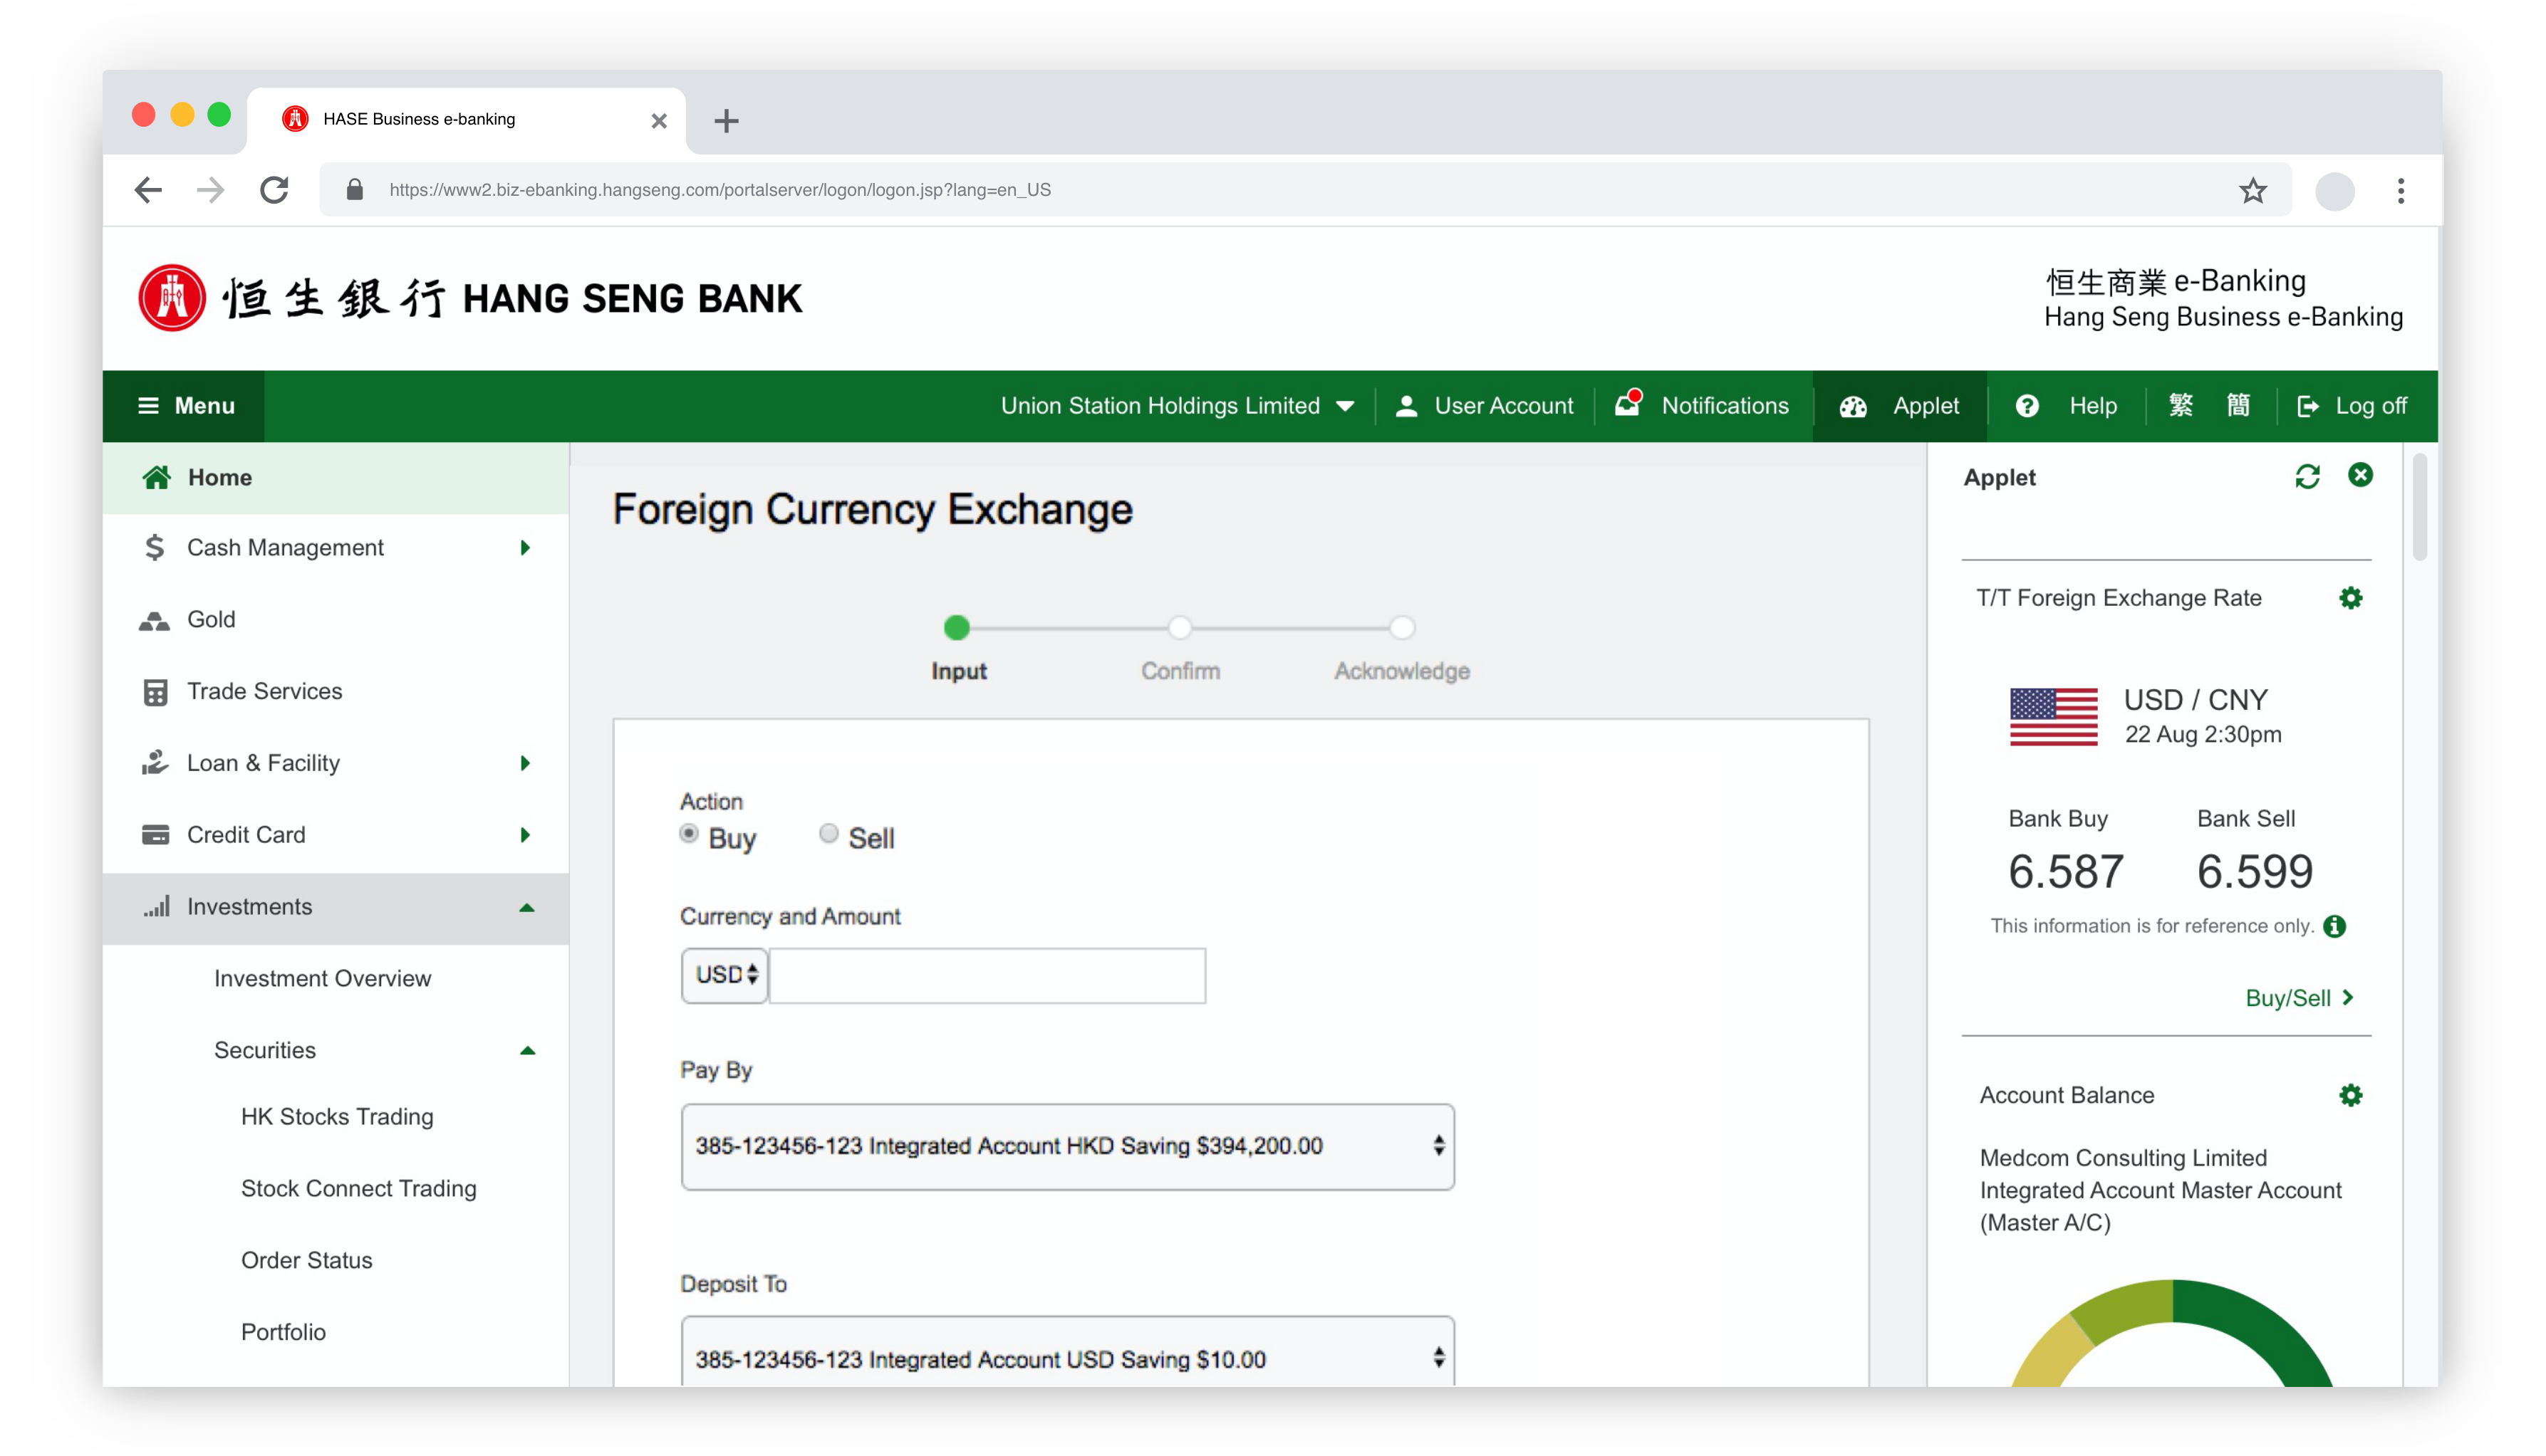Open Stock Connect Trading
The height and width of the screenshot is (1456, 2546).
click(358, 1188)
